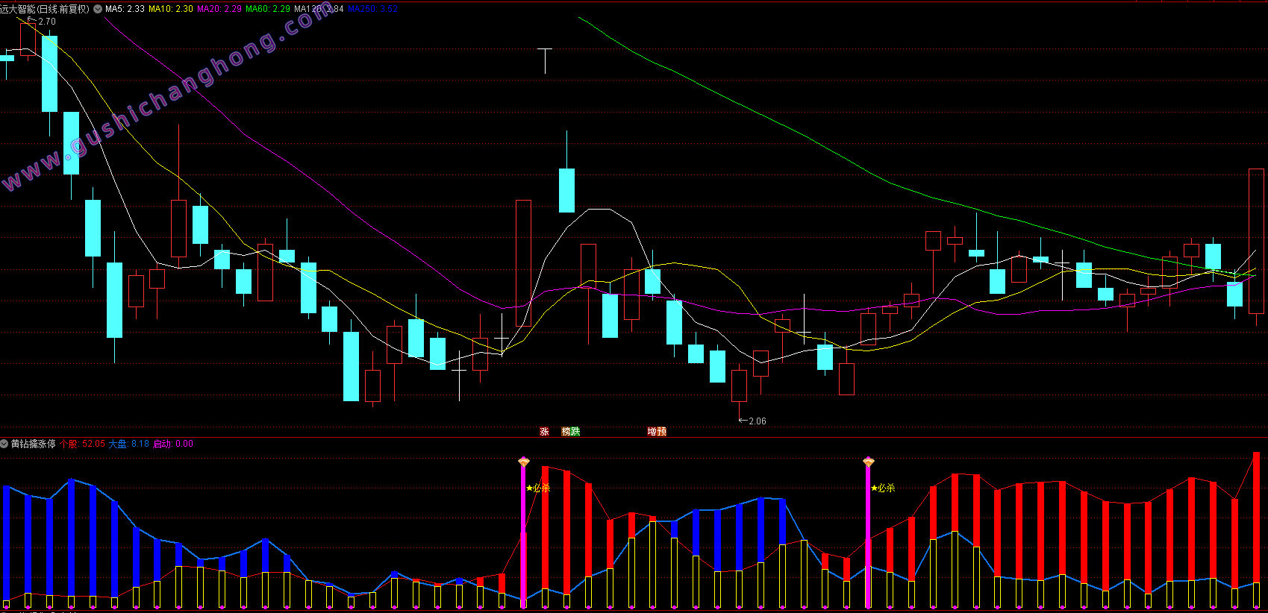Open the main chart indicator dropdown arrow

(98, 9)
